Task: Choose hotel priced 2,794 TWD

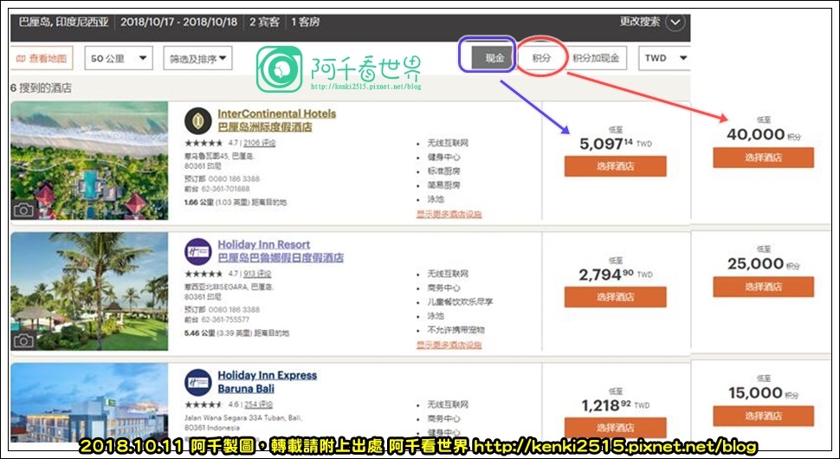Action: point(615,297)
